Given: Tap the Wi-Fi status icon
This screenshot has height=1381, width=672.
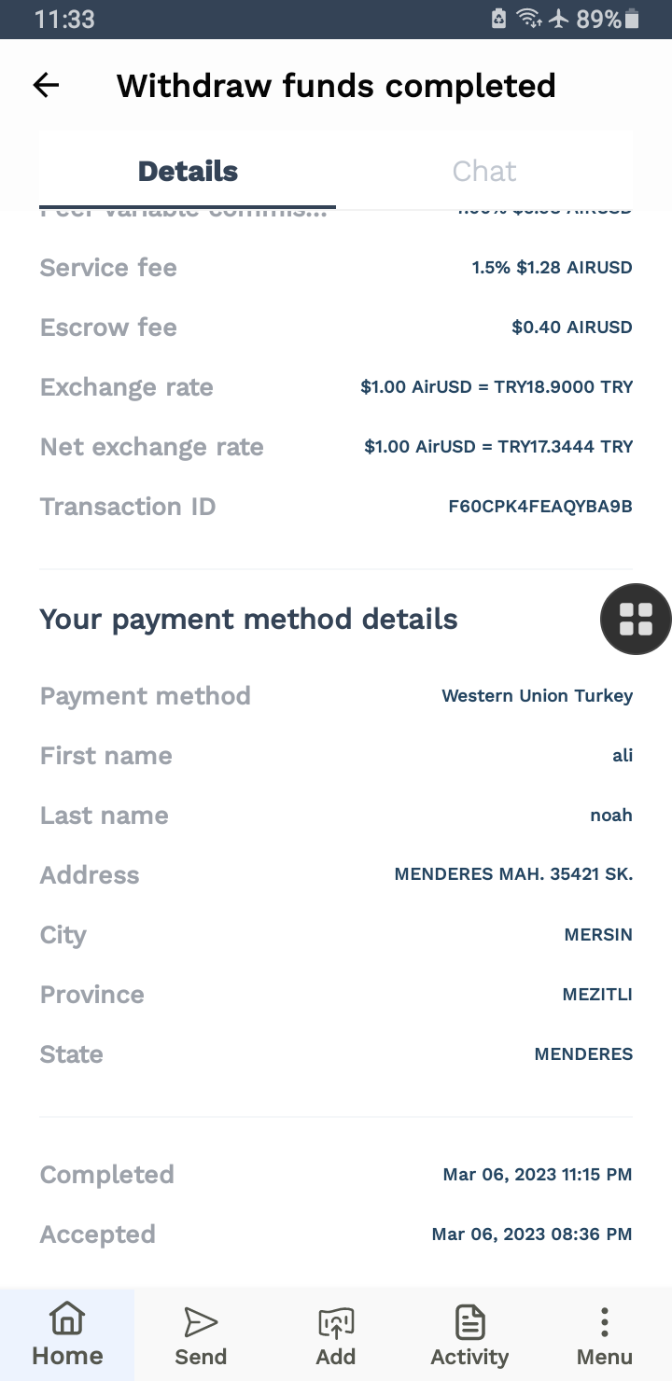Looking at the screenshot, I should 529,19.
